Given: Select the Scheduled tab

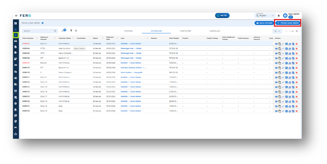Looking at the screenshot, I should tap(156, 31).
